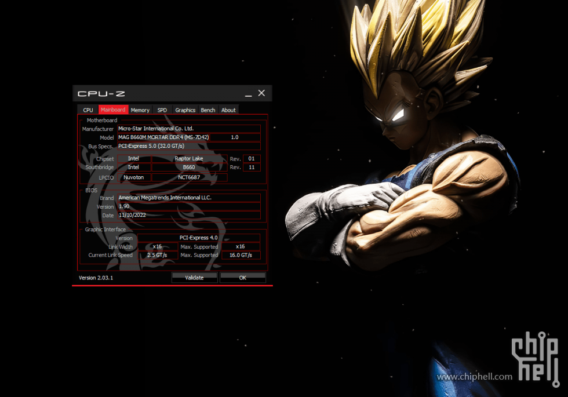Switch to the CPU tab

pos(88,110)
